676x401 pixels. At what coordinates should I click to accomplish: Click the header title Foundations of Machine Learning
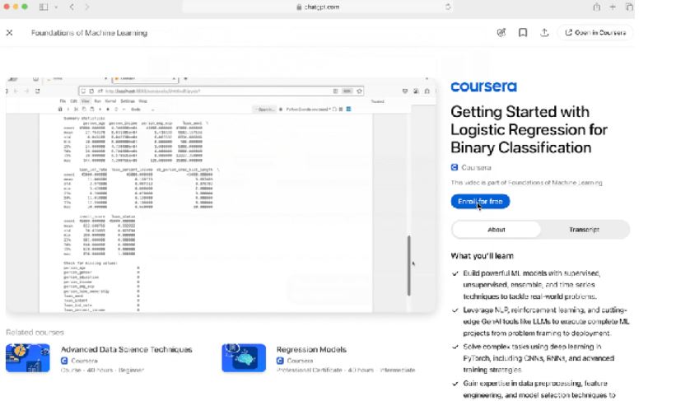click(x=89, y=33)
